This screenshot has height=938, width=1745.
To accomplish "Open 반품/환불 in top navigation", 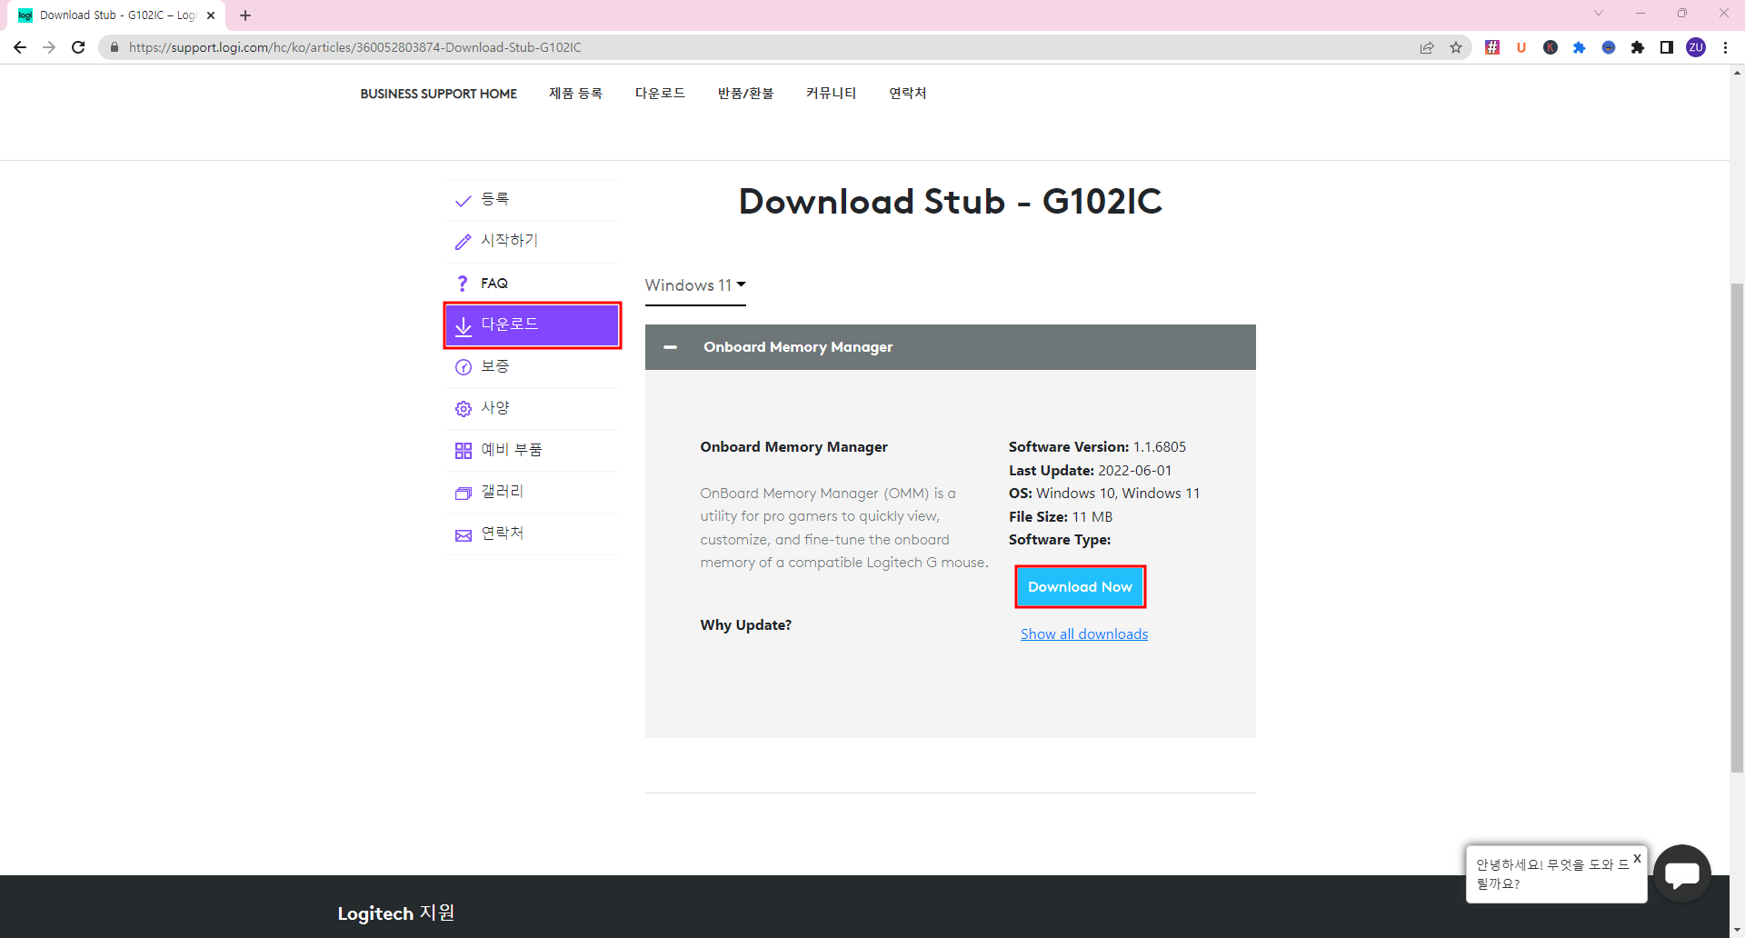I will (x=745, y=94).
